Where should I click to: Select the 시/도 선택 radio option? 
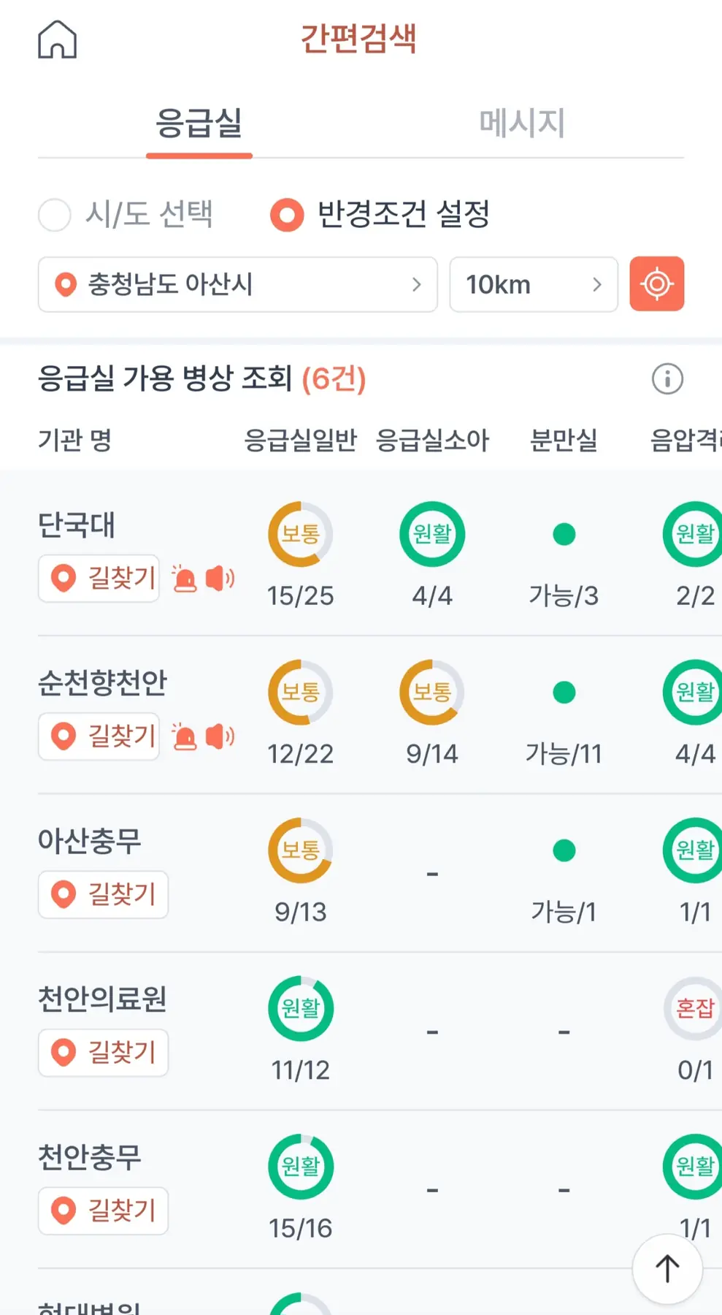pyautogui.click(x=55, y=215)
